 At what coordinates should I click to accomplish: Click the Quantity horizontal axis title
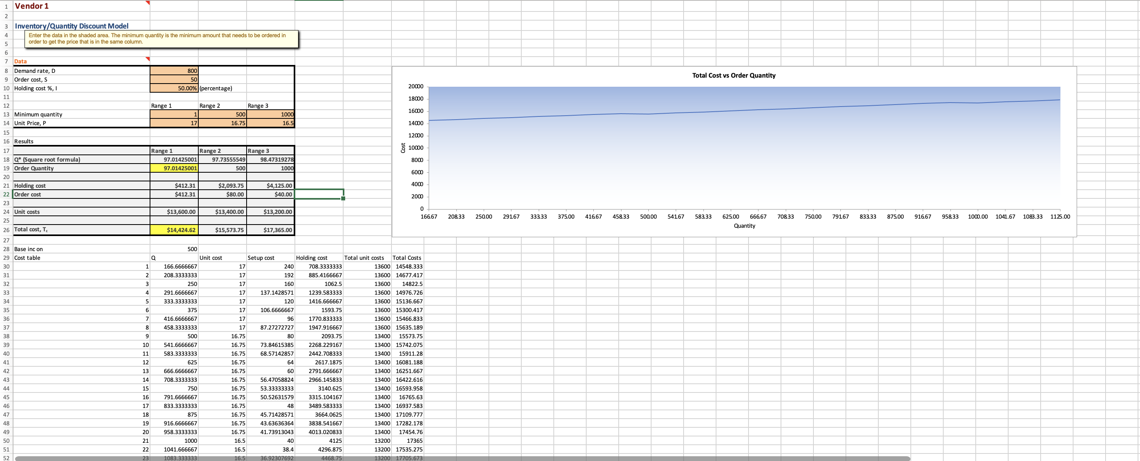tap(744, 226)
